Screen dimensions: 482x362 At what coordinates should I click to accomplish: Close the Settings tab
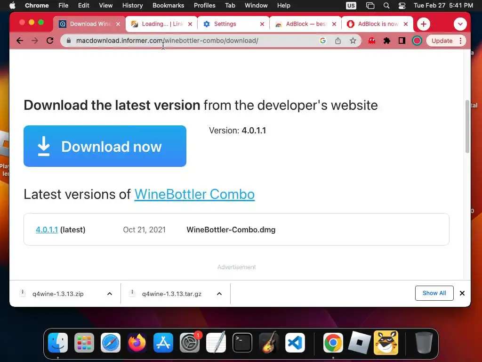[262, 24]
